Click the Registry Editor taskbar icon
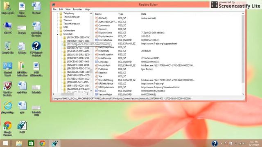This screenshot has height=147, width=262. [54, 143]
